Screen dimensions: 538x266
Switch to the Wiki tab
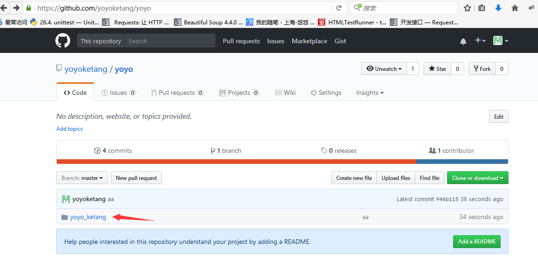[286, 93]
